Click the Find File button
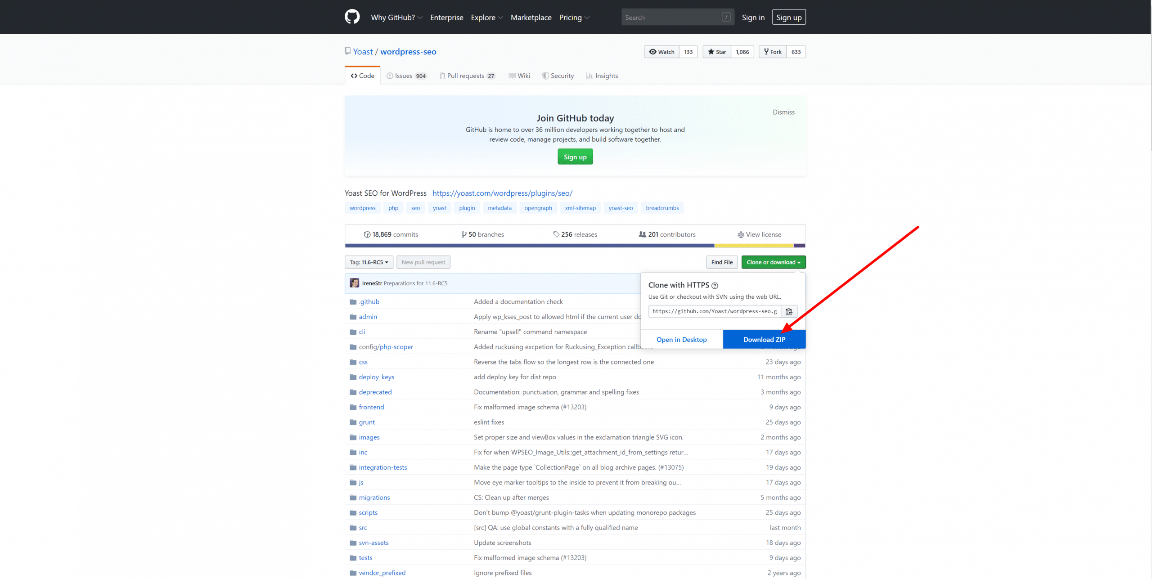Viewport: 1152px width, 579px height. (722, 262)
